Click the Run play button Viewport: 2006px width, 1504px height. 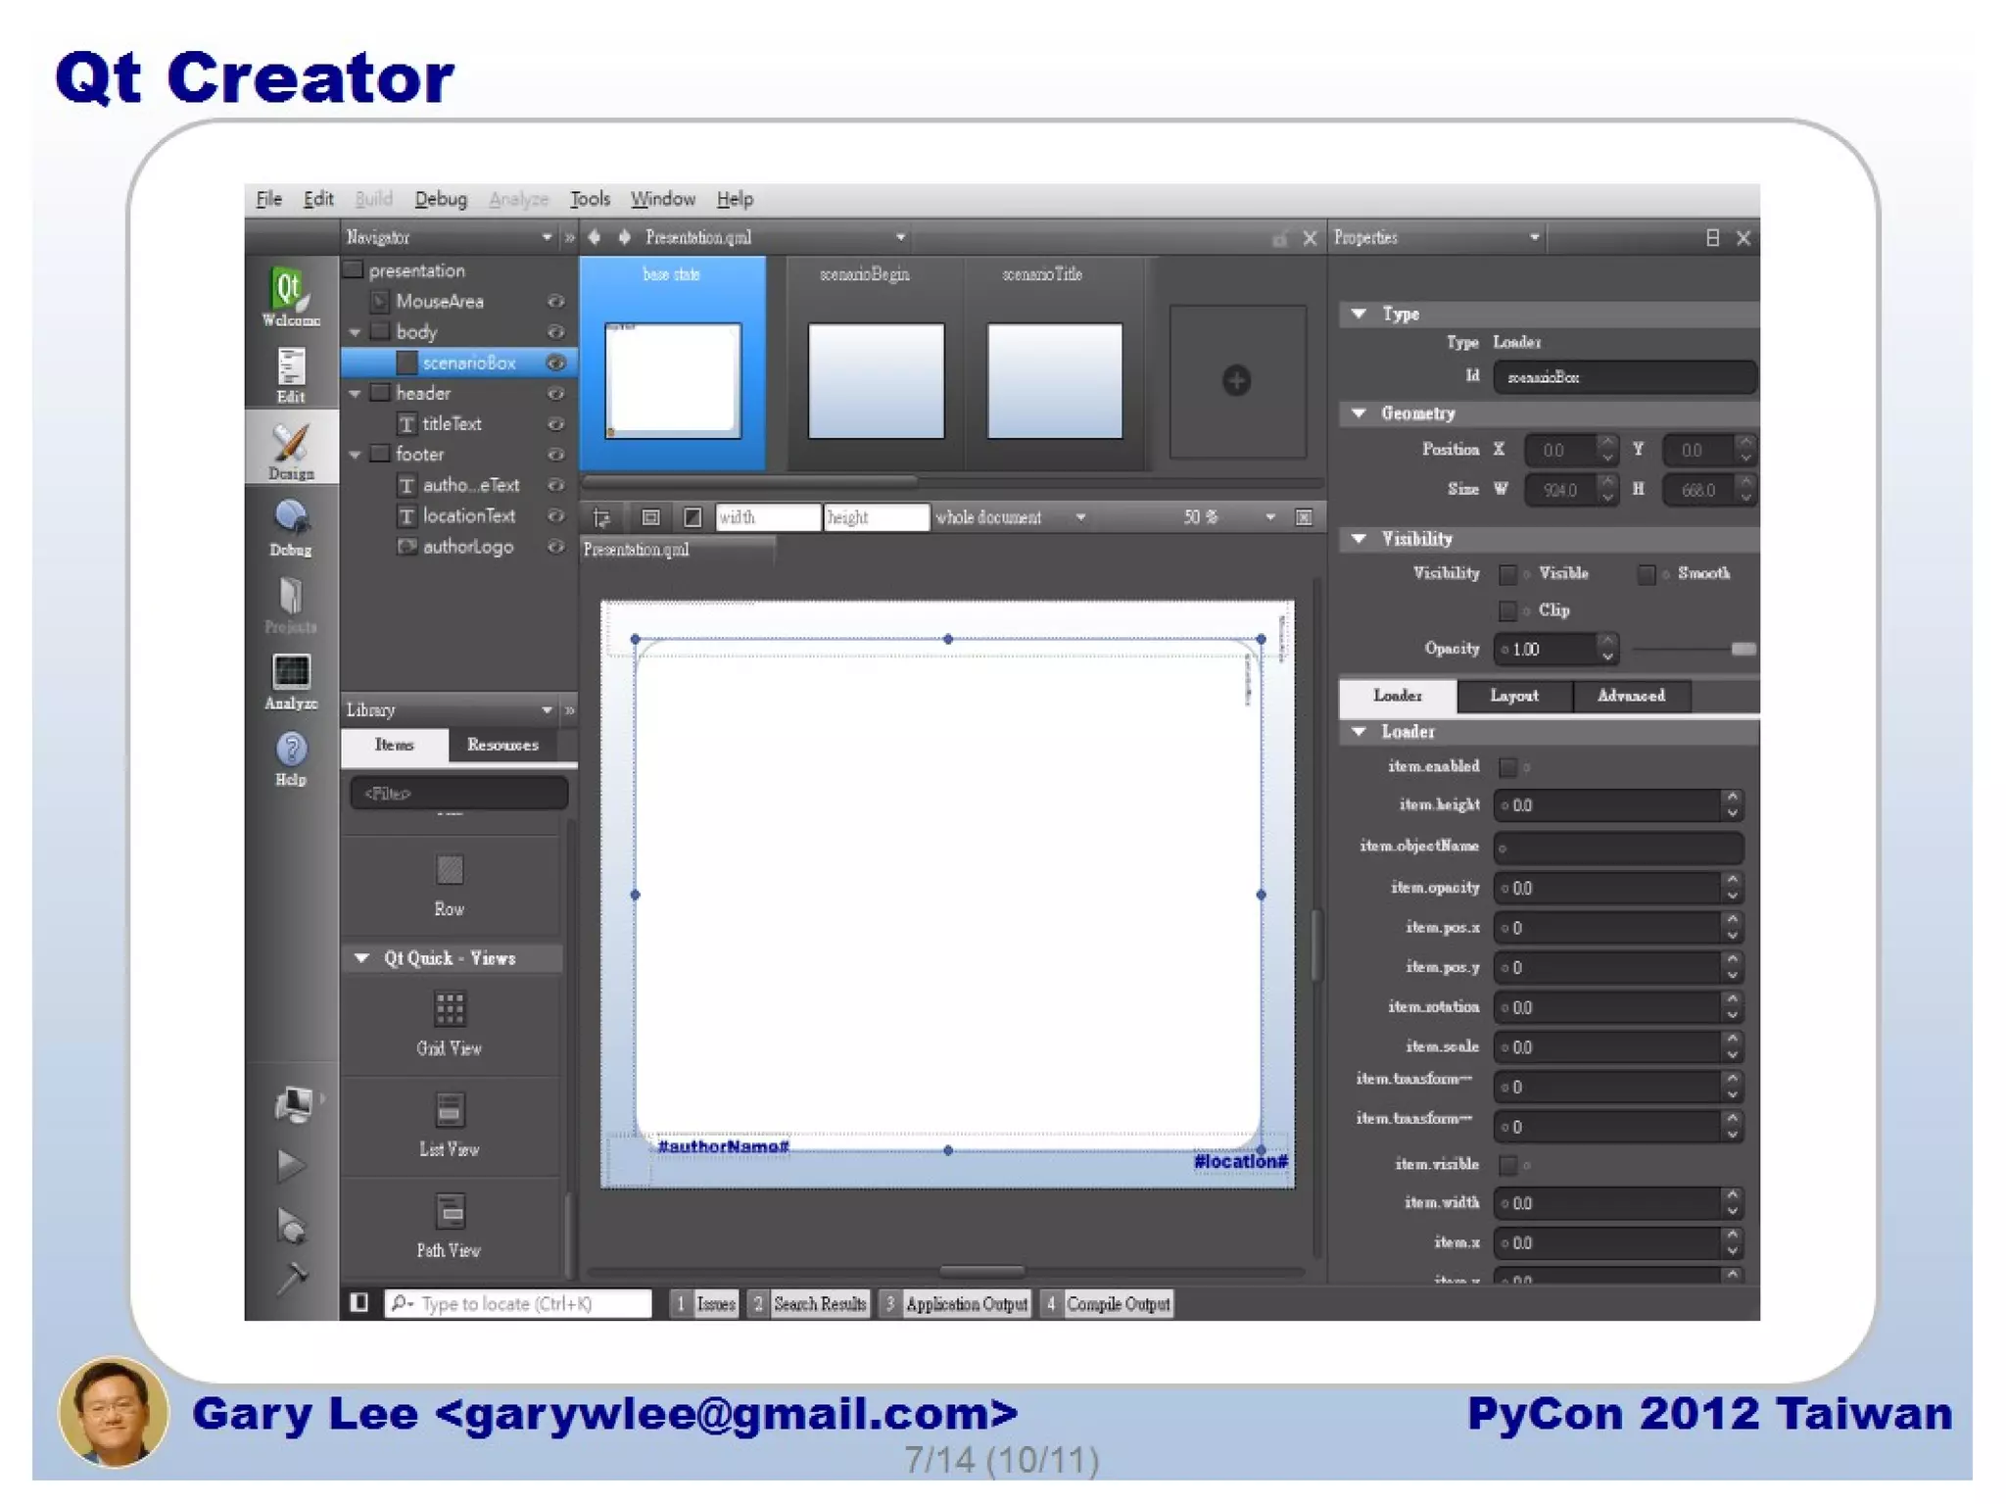pos(290,1165)
